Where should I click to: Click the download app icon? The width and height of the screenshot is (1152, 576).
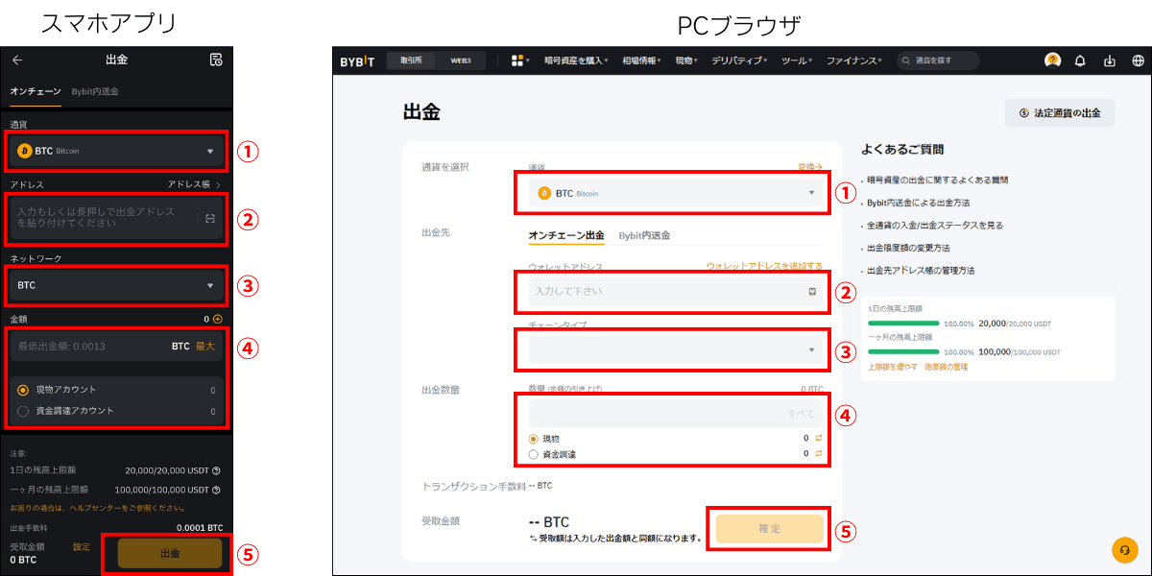point(1109,60)
